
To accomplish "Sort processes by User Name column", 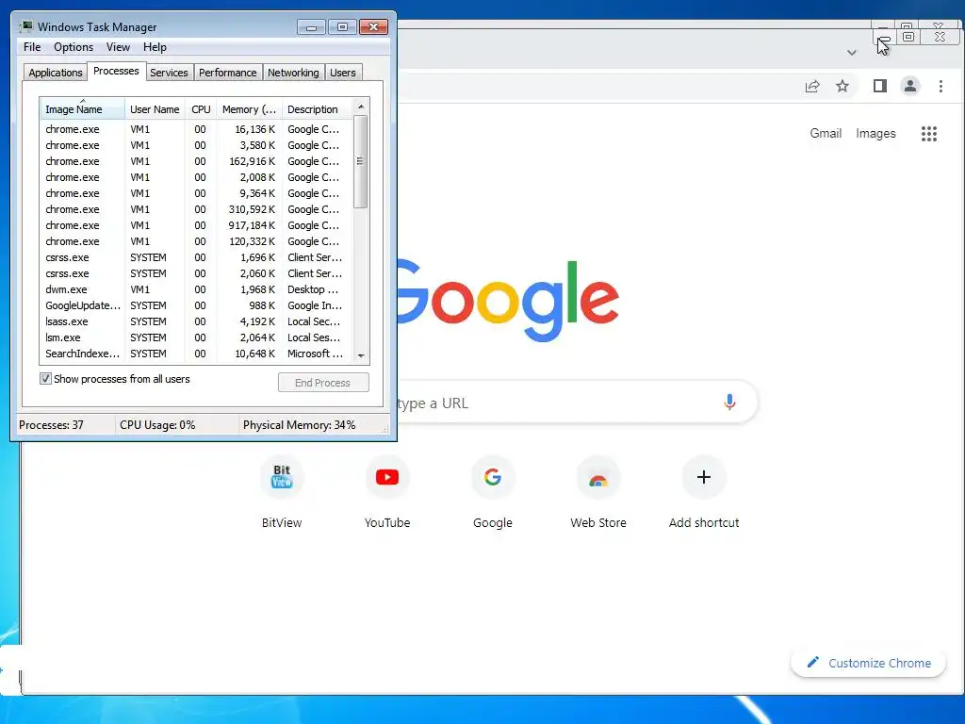I will point(155,109).
